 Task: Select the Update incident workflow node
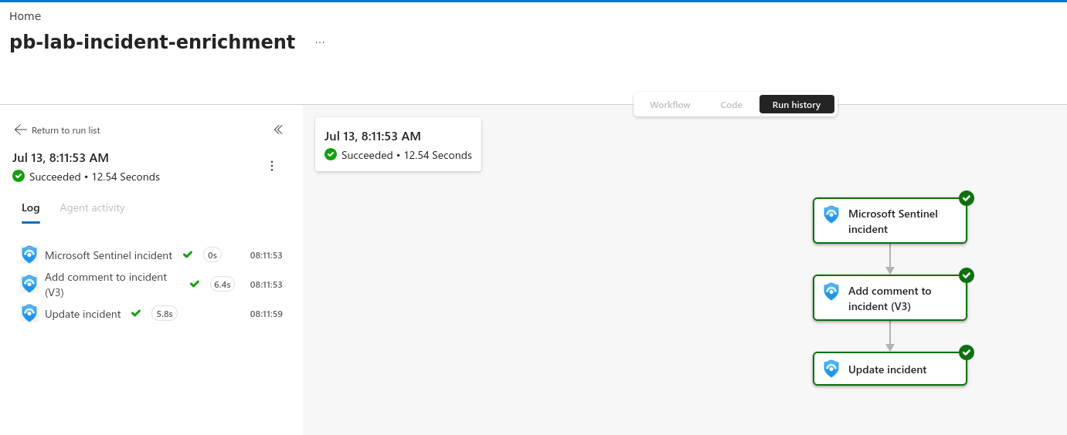(890, 369)
